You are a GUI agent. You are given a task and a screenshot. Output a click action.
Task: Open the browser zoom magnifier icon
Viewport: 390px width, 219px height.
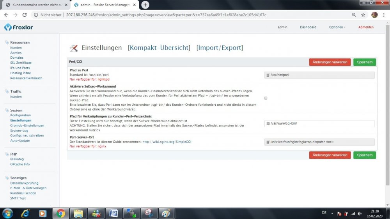(x=354, y=15)
